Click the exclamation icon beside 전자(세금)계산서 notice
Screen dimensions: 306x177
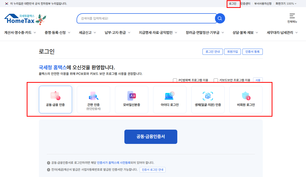point(49,170)
